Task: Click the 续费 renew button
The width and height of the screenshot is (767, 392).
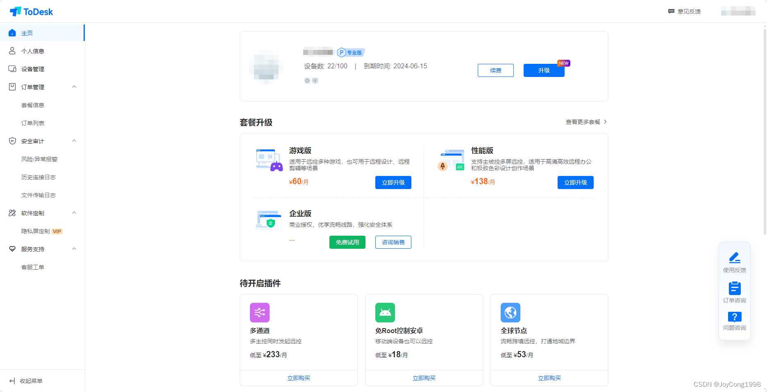Action: coord(496,70)
